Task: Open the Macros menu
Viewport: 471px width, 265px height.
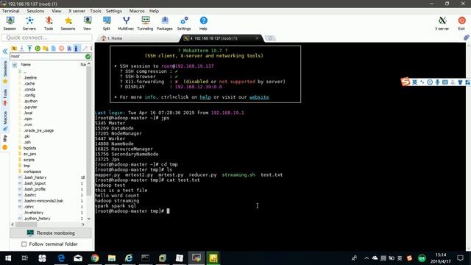Action: point(137,11)
